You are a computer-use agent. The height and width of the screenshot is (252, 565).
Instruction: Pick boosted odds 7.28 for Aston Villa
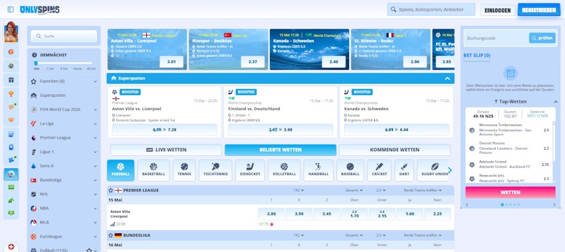pyautogui.click(x=164, y=130)
